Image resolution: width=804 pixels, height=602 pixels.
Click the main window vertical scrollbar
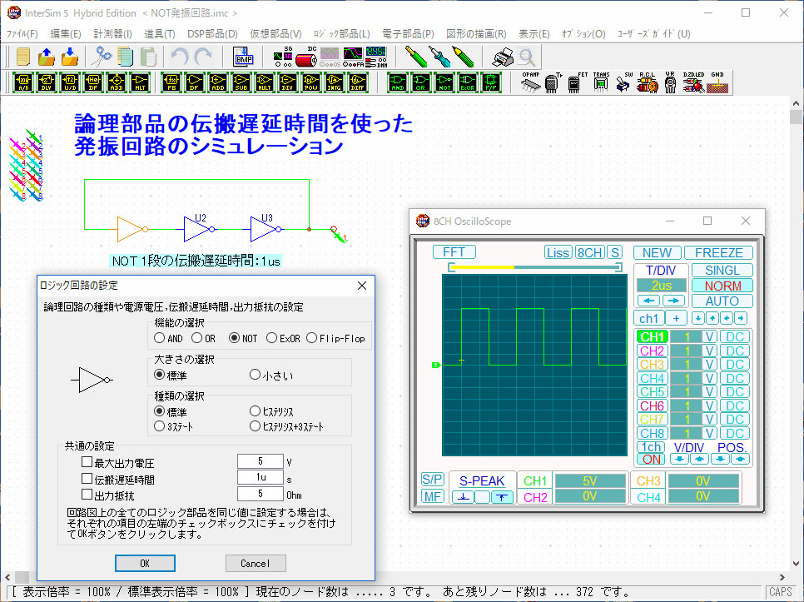pos(796,333)
